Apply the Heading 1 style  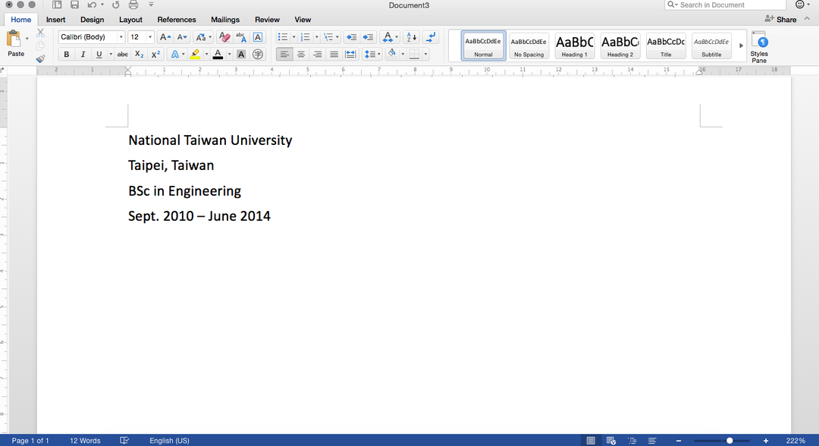pyautogui.click(x=574, y=46)
